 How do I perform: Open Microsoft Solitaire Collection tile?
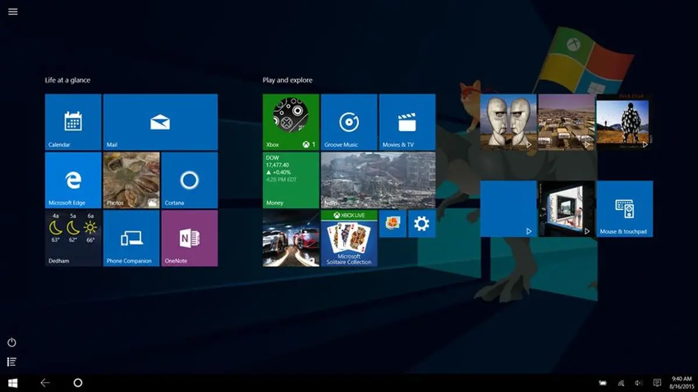(x=349, y=238)
